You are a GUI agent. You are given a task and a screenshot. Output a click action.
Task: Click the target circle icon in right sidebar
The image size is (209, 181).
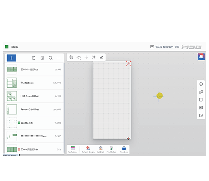pyautogui.click(x=201, y=116)
